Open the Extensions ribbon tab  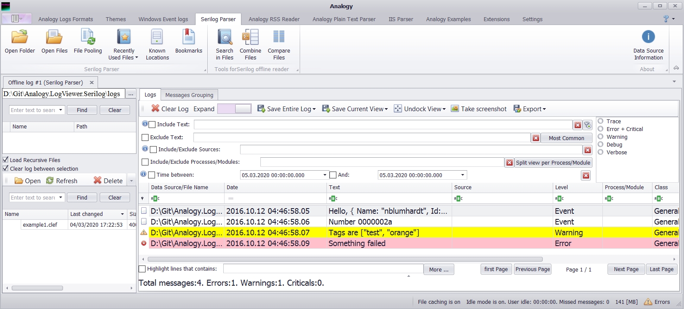(x=497, y=19)
